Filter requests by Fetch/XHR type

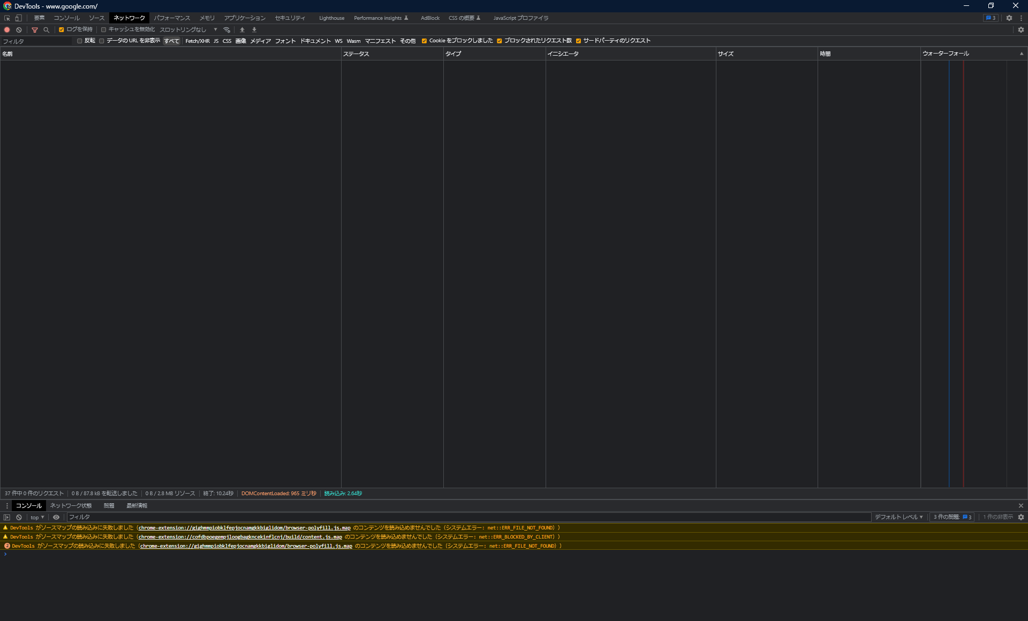197,41
